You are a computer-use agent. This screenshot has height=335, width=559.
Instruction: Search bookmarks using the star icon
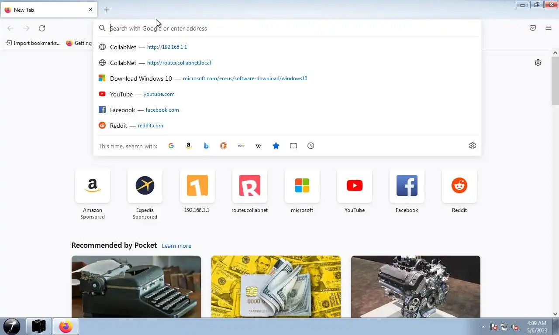point(276,146)
